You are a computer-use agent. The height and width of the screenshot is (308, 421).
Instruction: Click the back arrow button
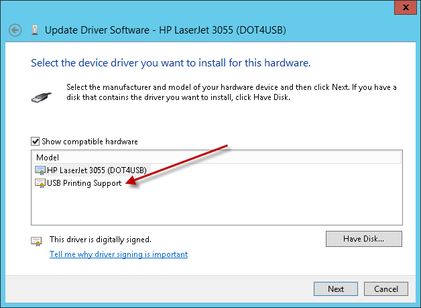tap(16, 30)
